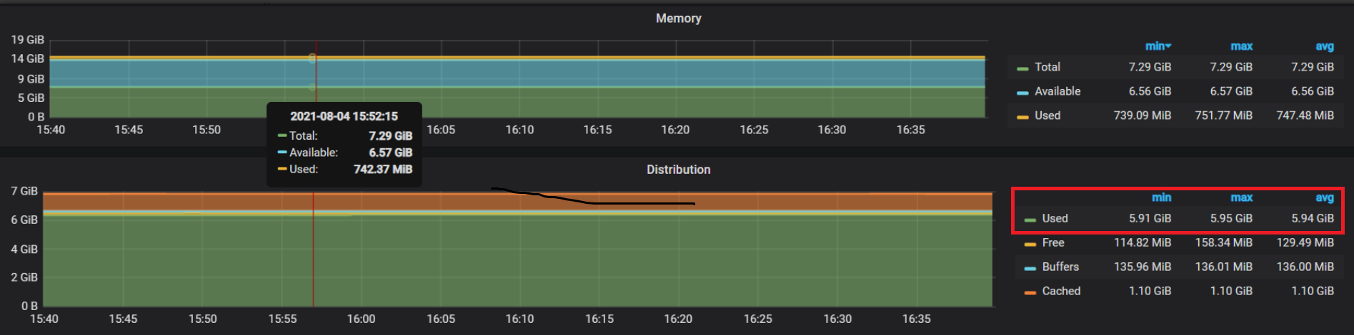Isolate the Buffers series label
The image size is (1354, 335).
[x=1060, y=267]
